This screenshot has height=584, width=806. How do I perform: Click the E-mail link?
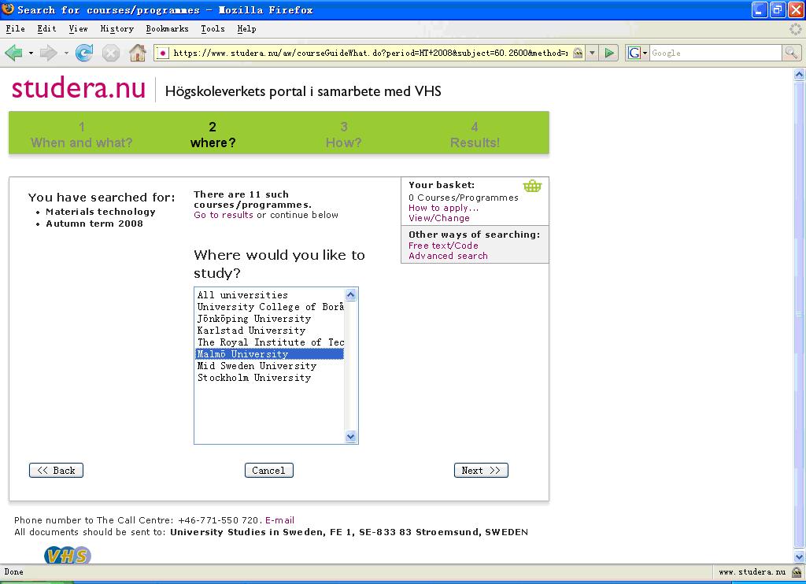tap(279, 520)
